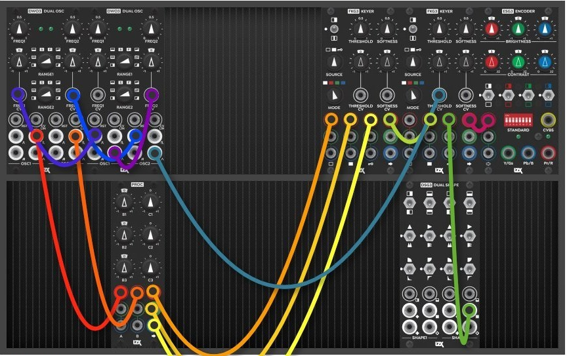567x356 pixels.
Task: Click the C3 knob on PROC module
Action: click(150, 268)
